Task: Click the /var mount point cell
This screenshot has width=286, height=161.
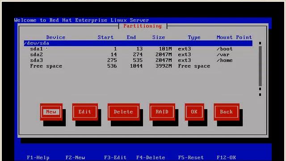Action: [x=223, y=55]
